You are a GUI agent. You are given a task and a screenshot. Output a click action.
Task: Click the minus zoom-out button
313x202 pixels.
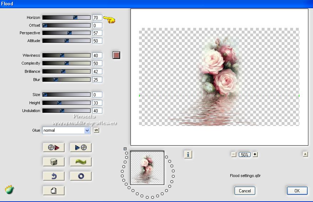(234, 155)
